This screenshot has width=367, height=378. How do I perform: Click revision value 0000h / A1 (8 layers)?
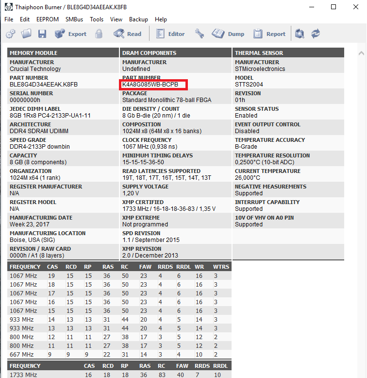[37, 256]
